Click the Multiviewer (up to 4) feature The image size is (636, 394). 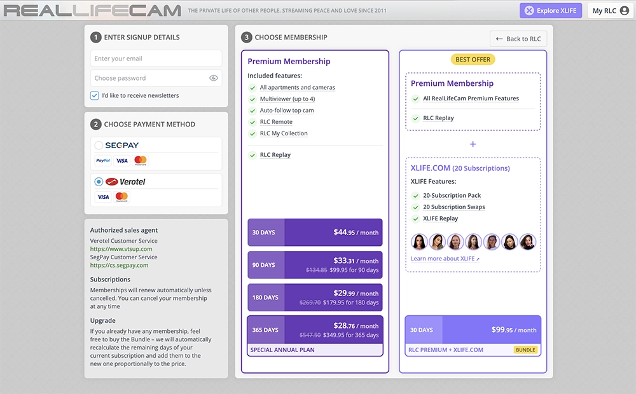click(x=287, y=99)
